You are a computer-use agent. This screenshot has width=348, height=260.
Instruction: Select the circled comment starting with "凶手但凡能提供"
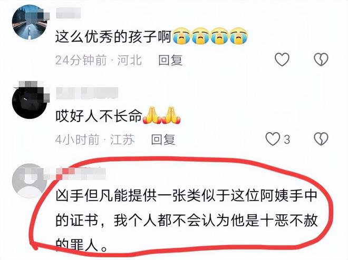[187, 221]
